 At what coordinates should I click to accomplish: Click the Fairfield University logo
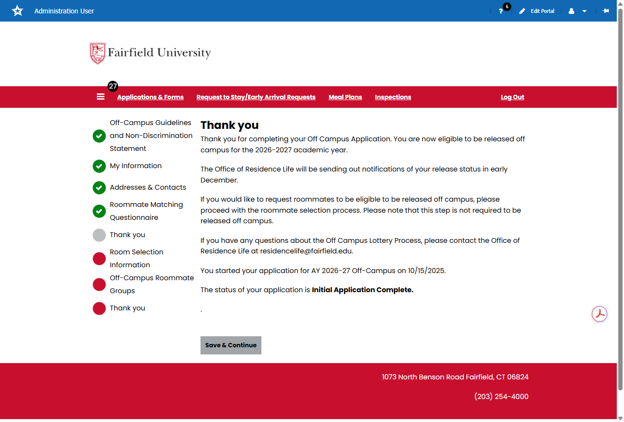coord(150,53)
